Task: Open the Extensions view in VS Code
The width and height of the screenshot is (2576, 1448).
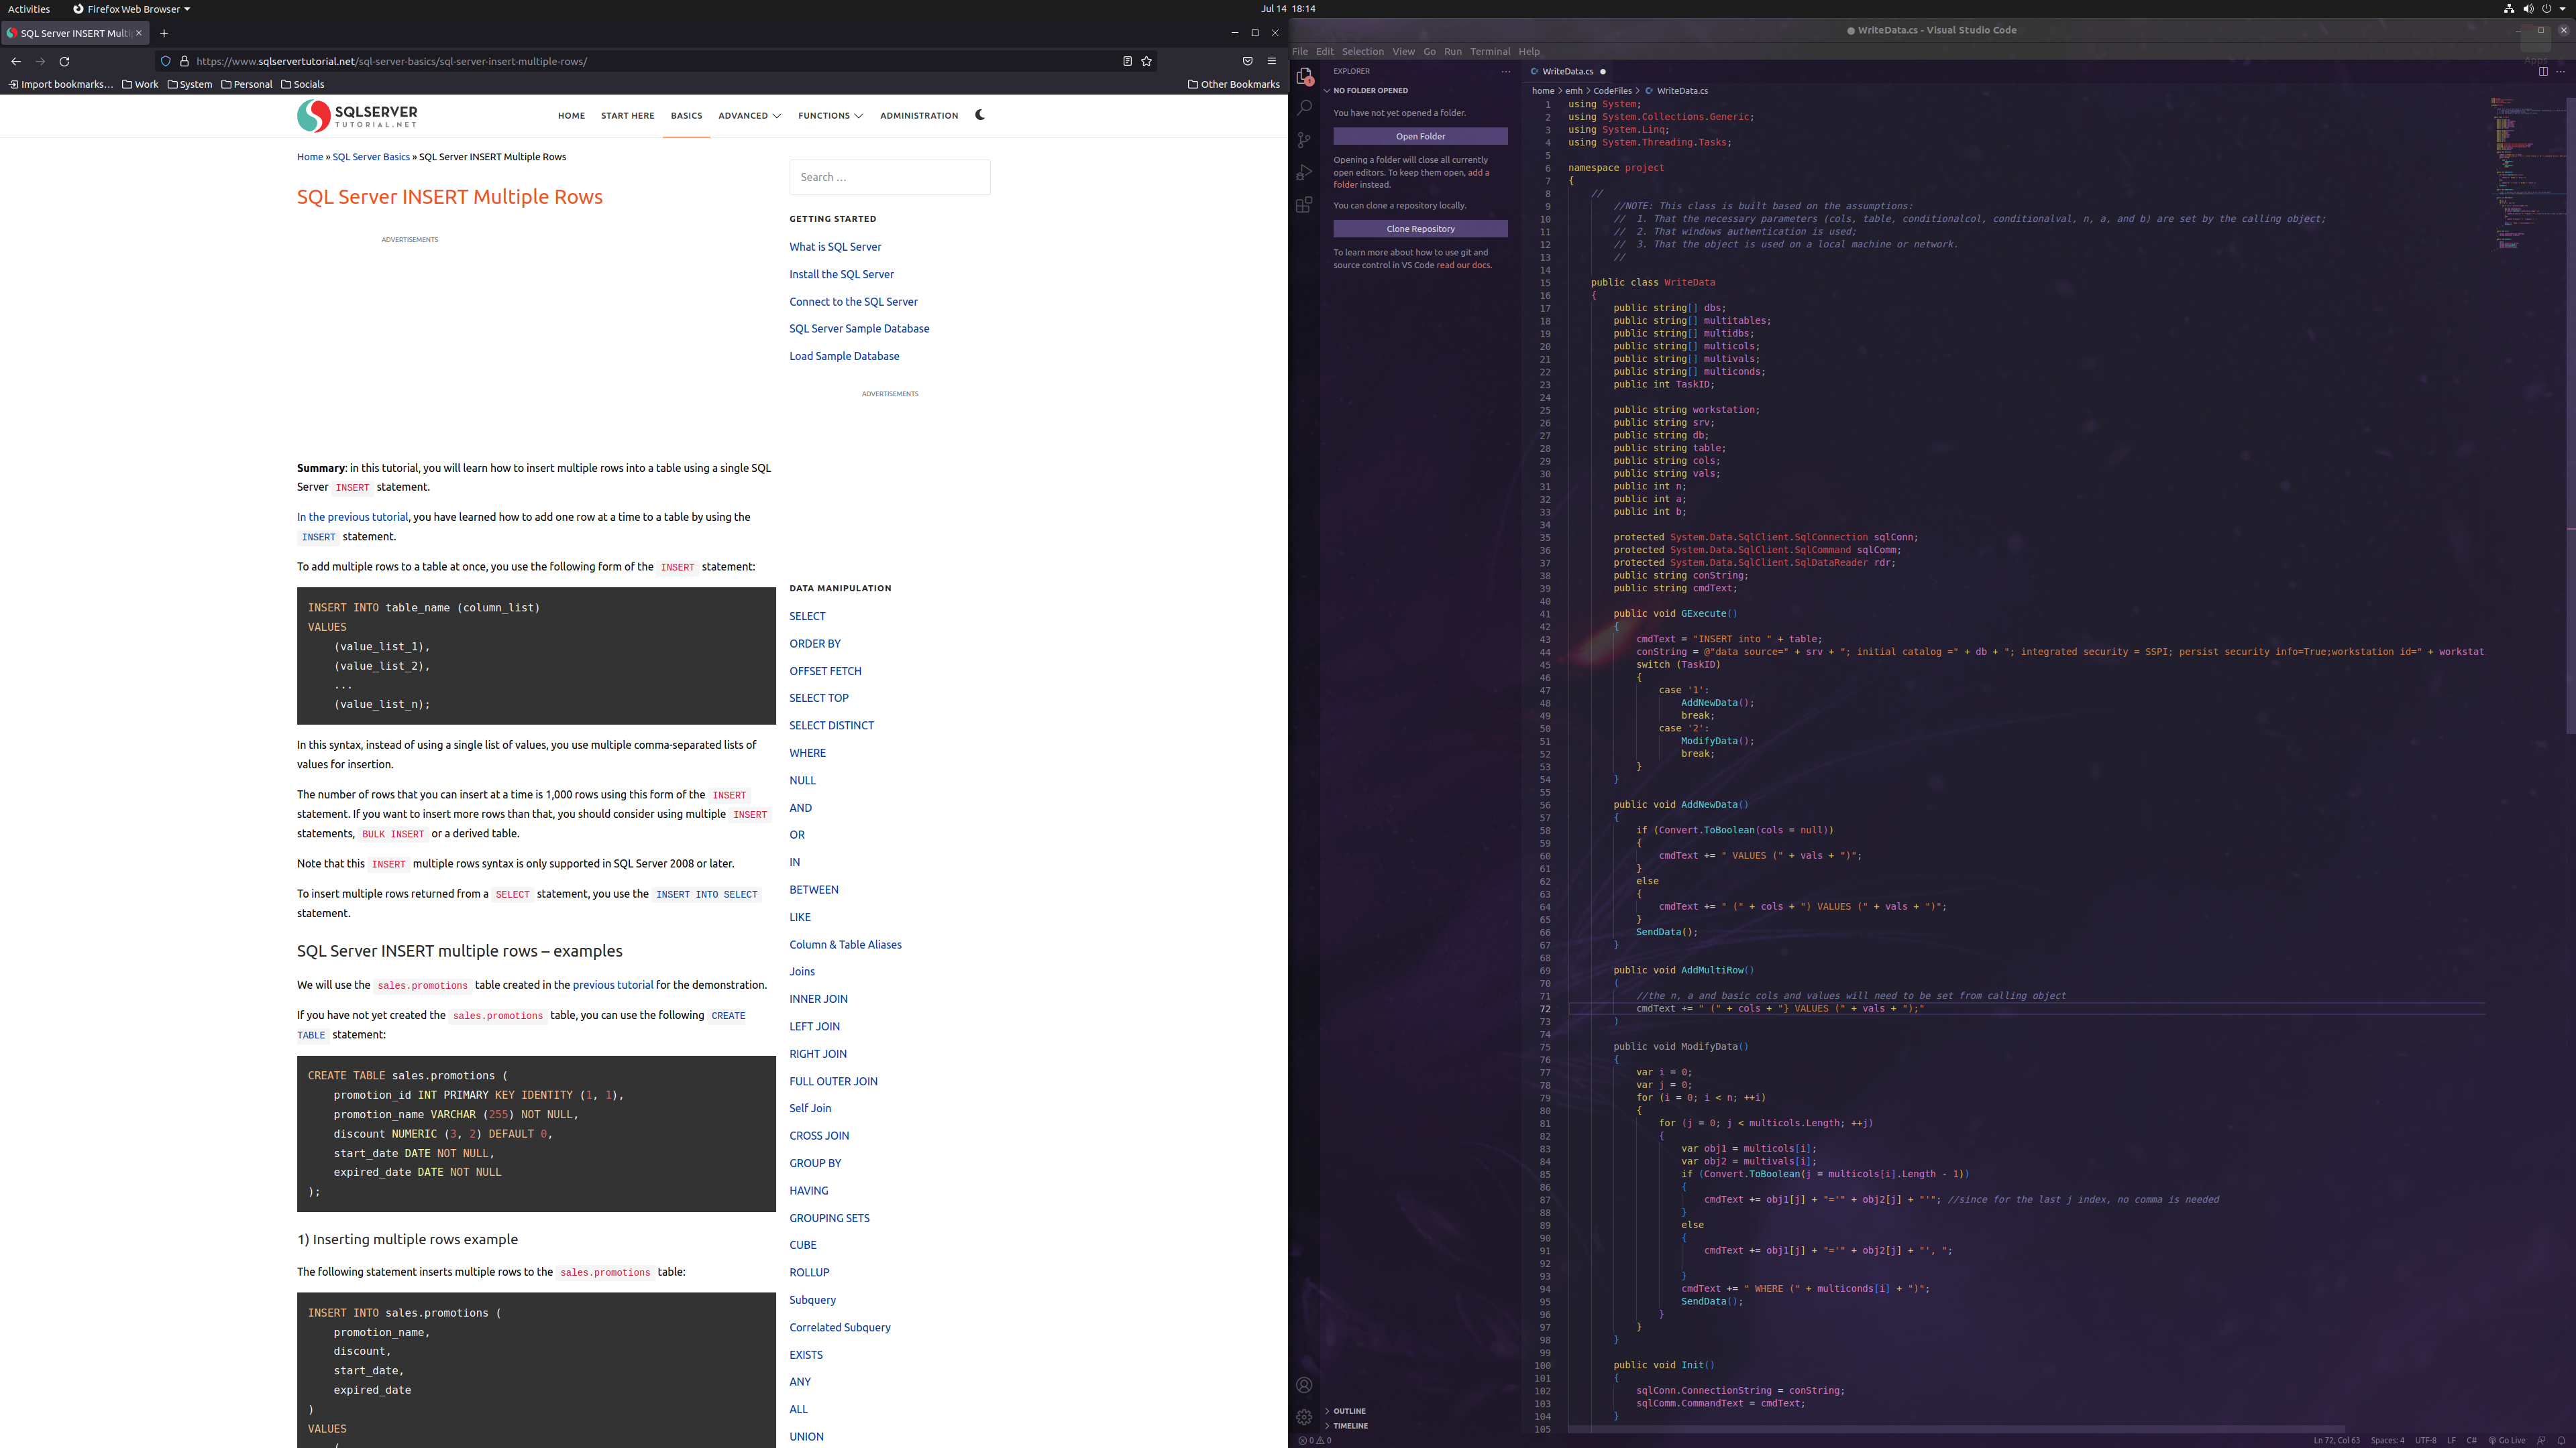Action: [x=1304, y=205]
